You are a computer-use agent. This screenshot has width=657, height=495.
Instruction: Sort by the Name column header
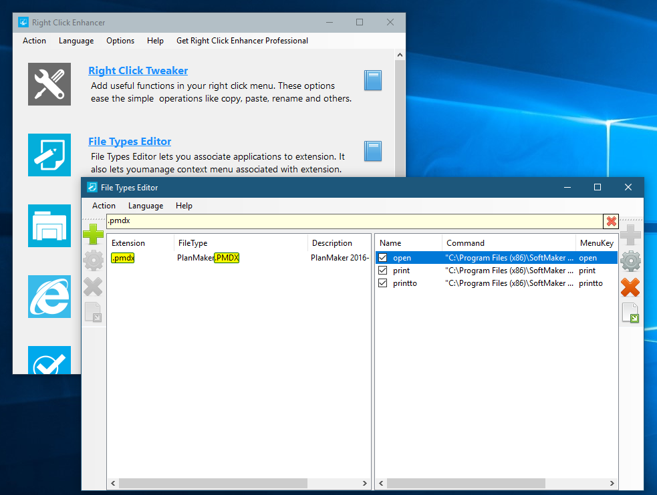[x=408, y=243]
